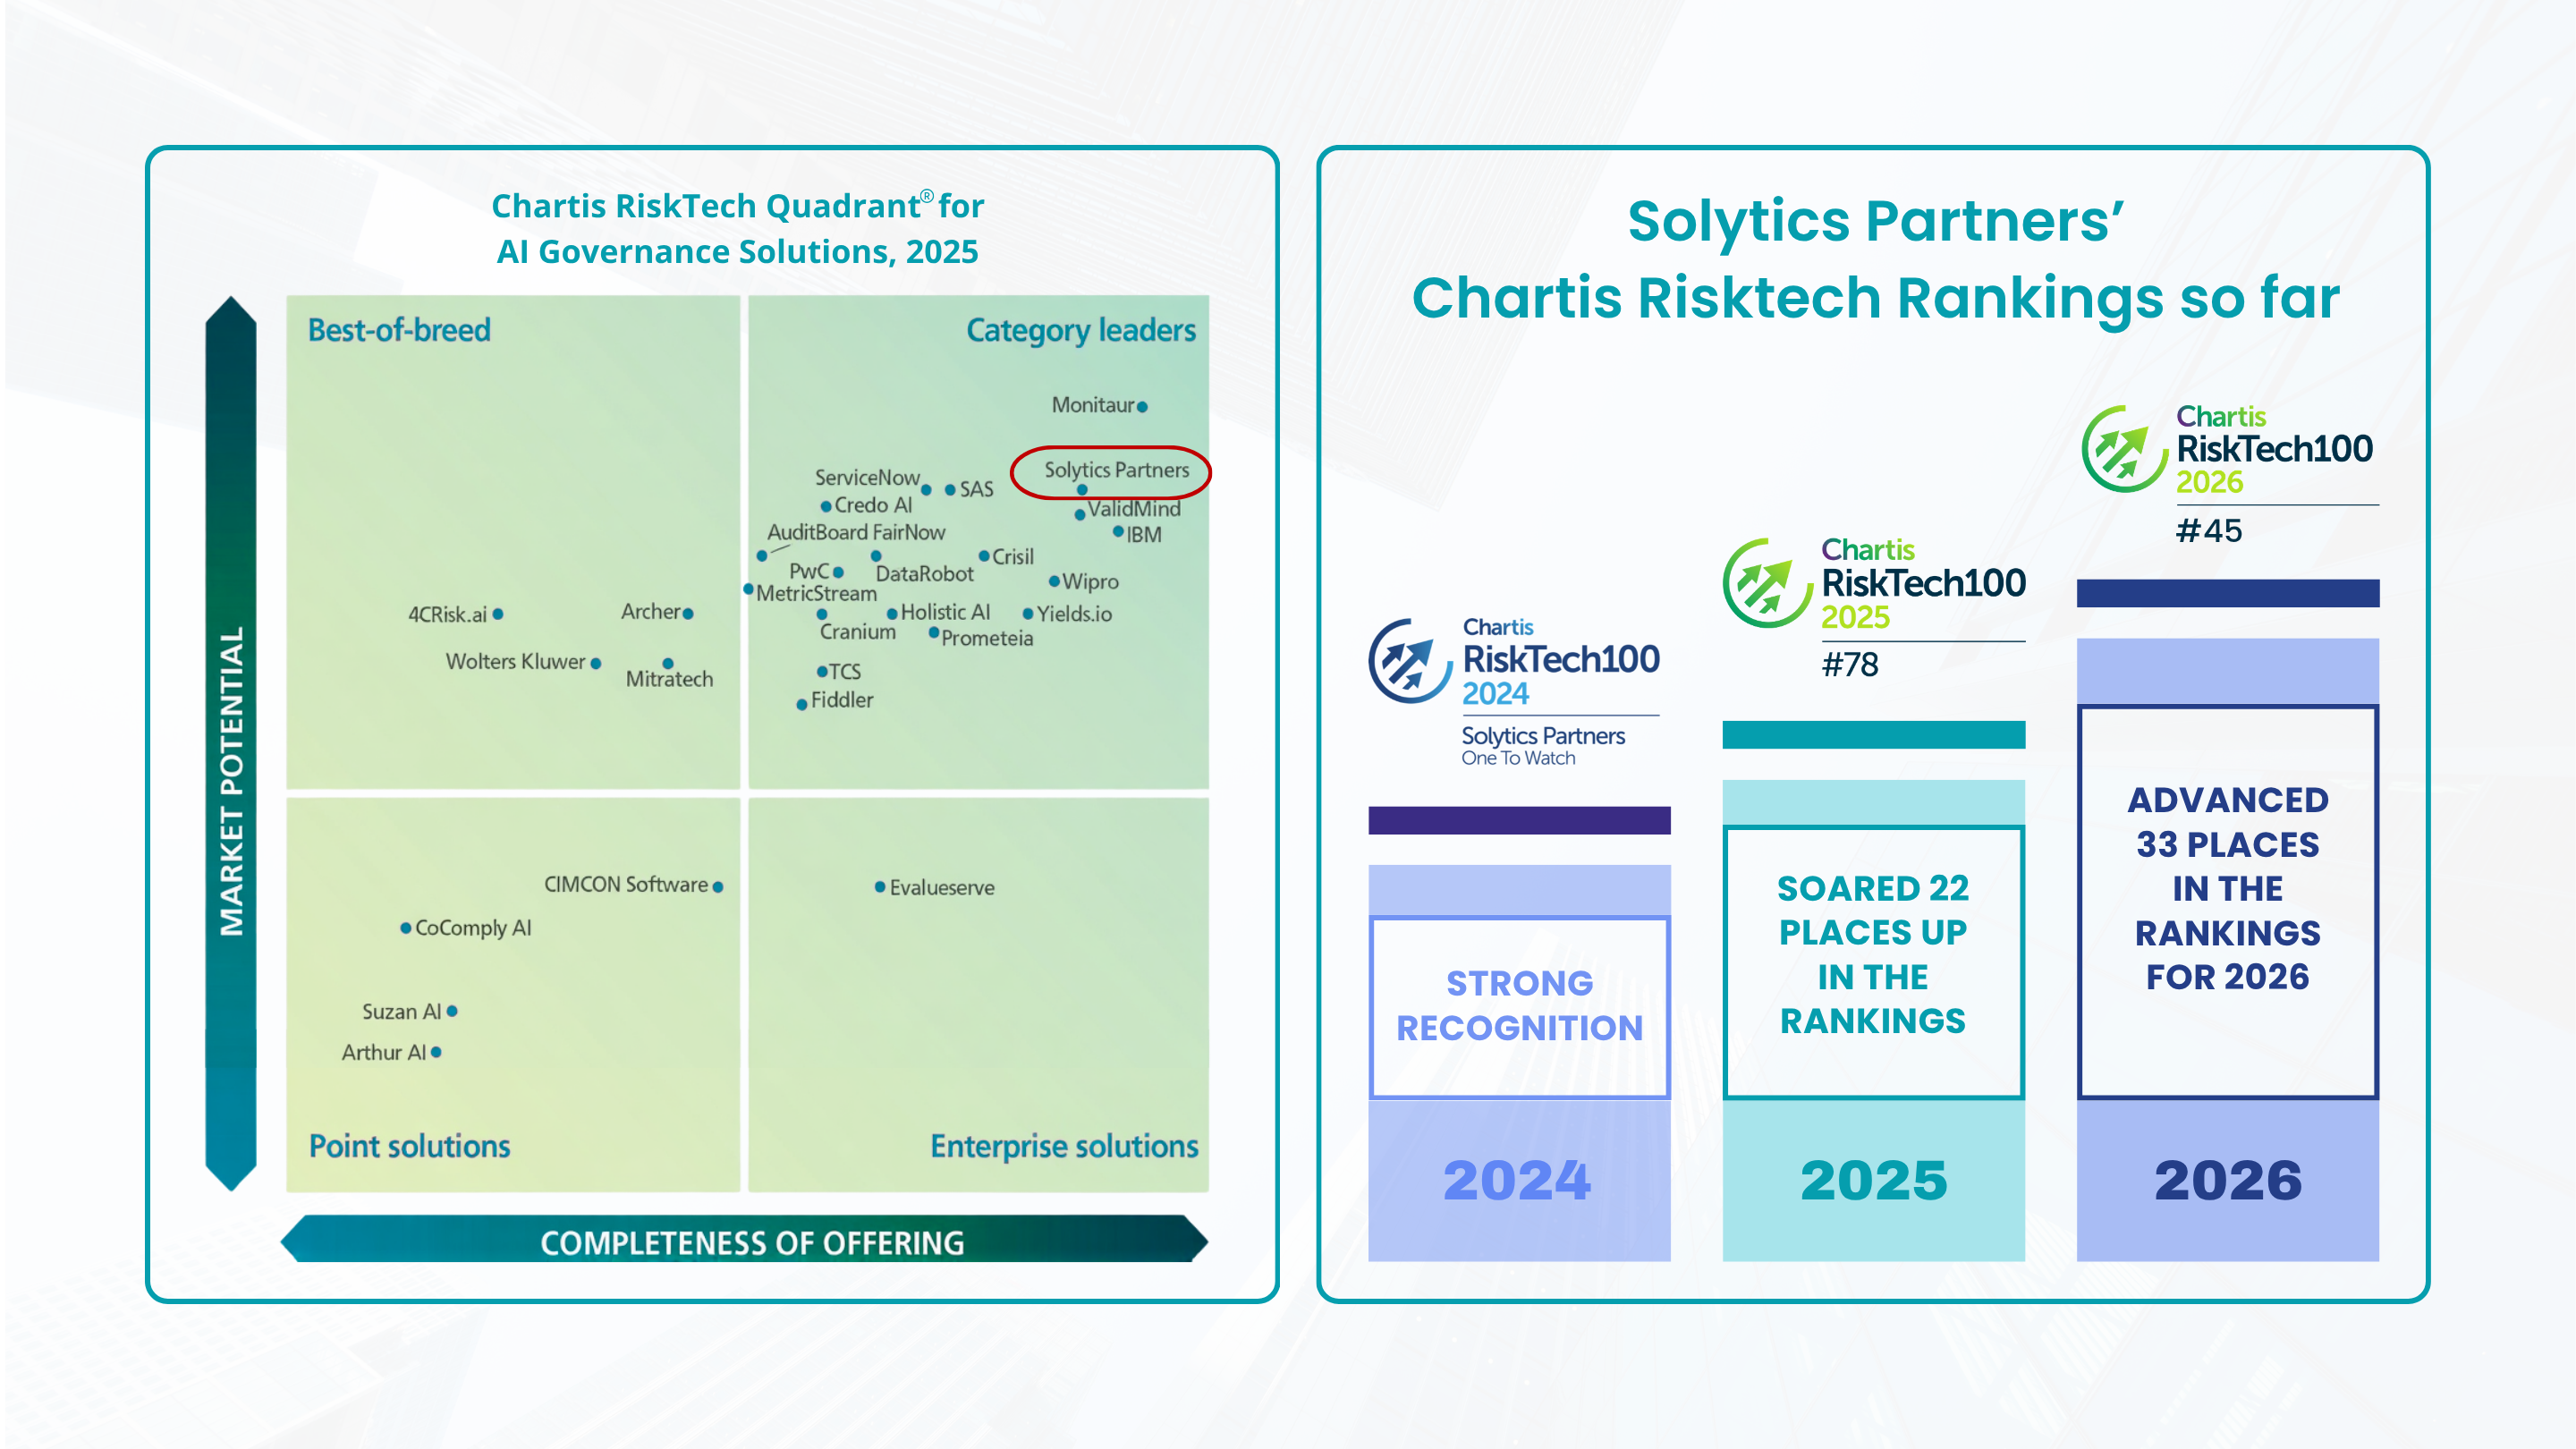The width and height of the screenshot is (2576, 1449).
Task: Select the Category leaders quadrant heading
Action: coord(1080,330)
